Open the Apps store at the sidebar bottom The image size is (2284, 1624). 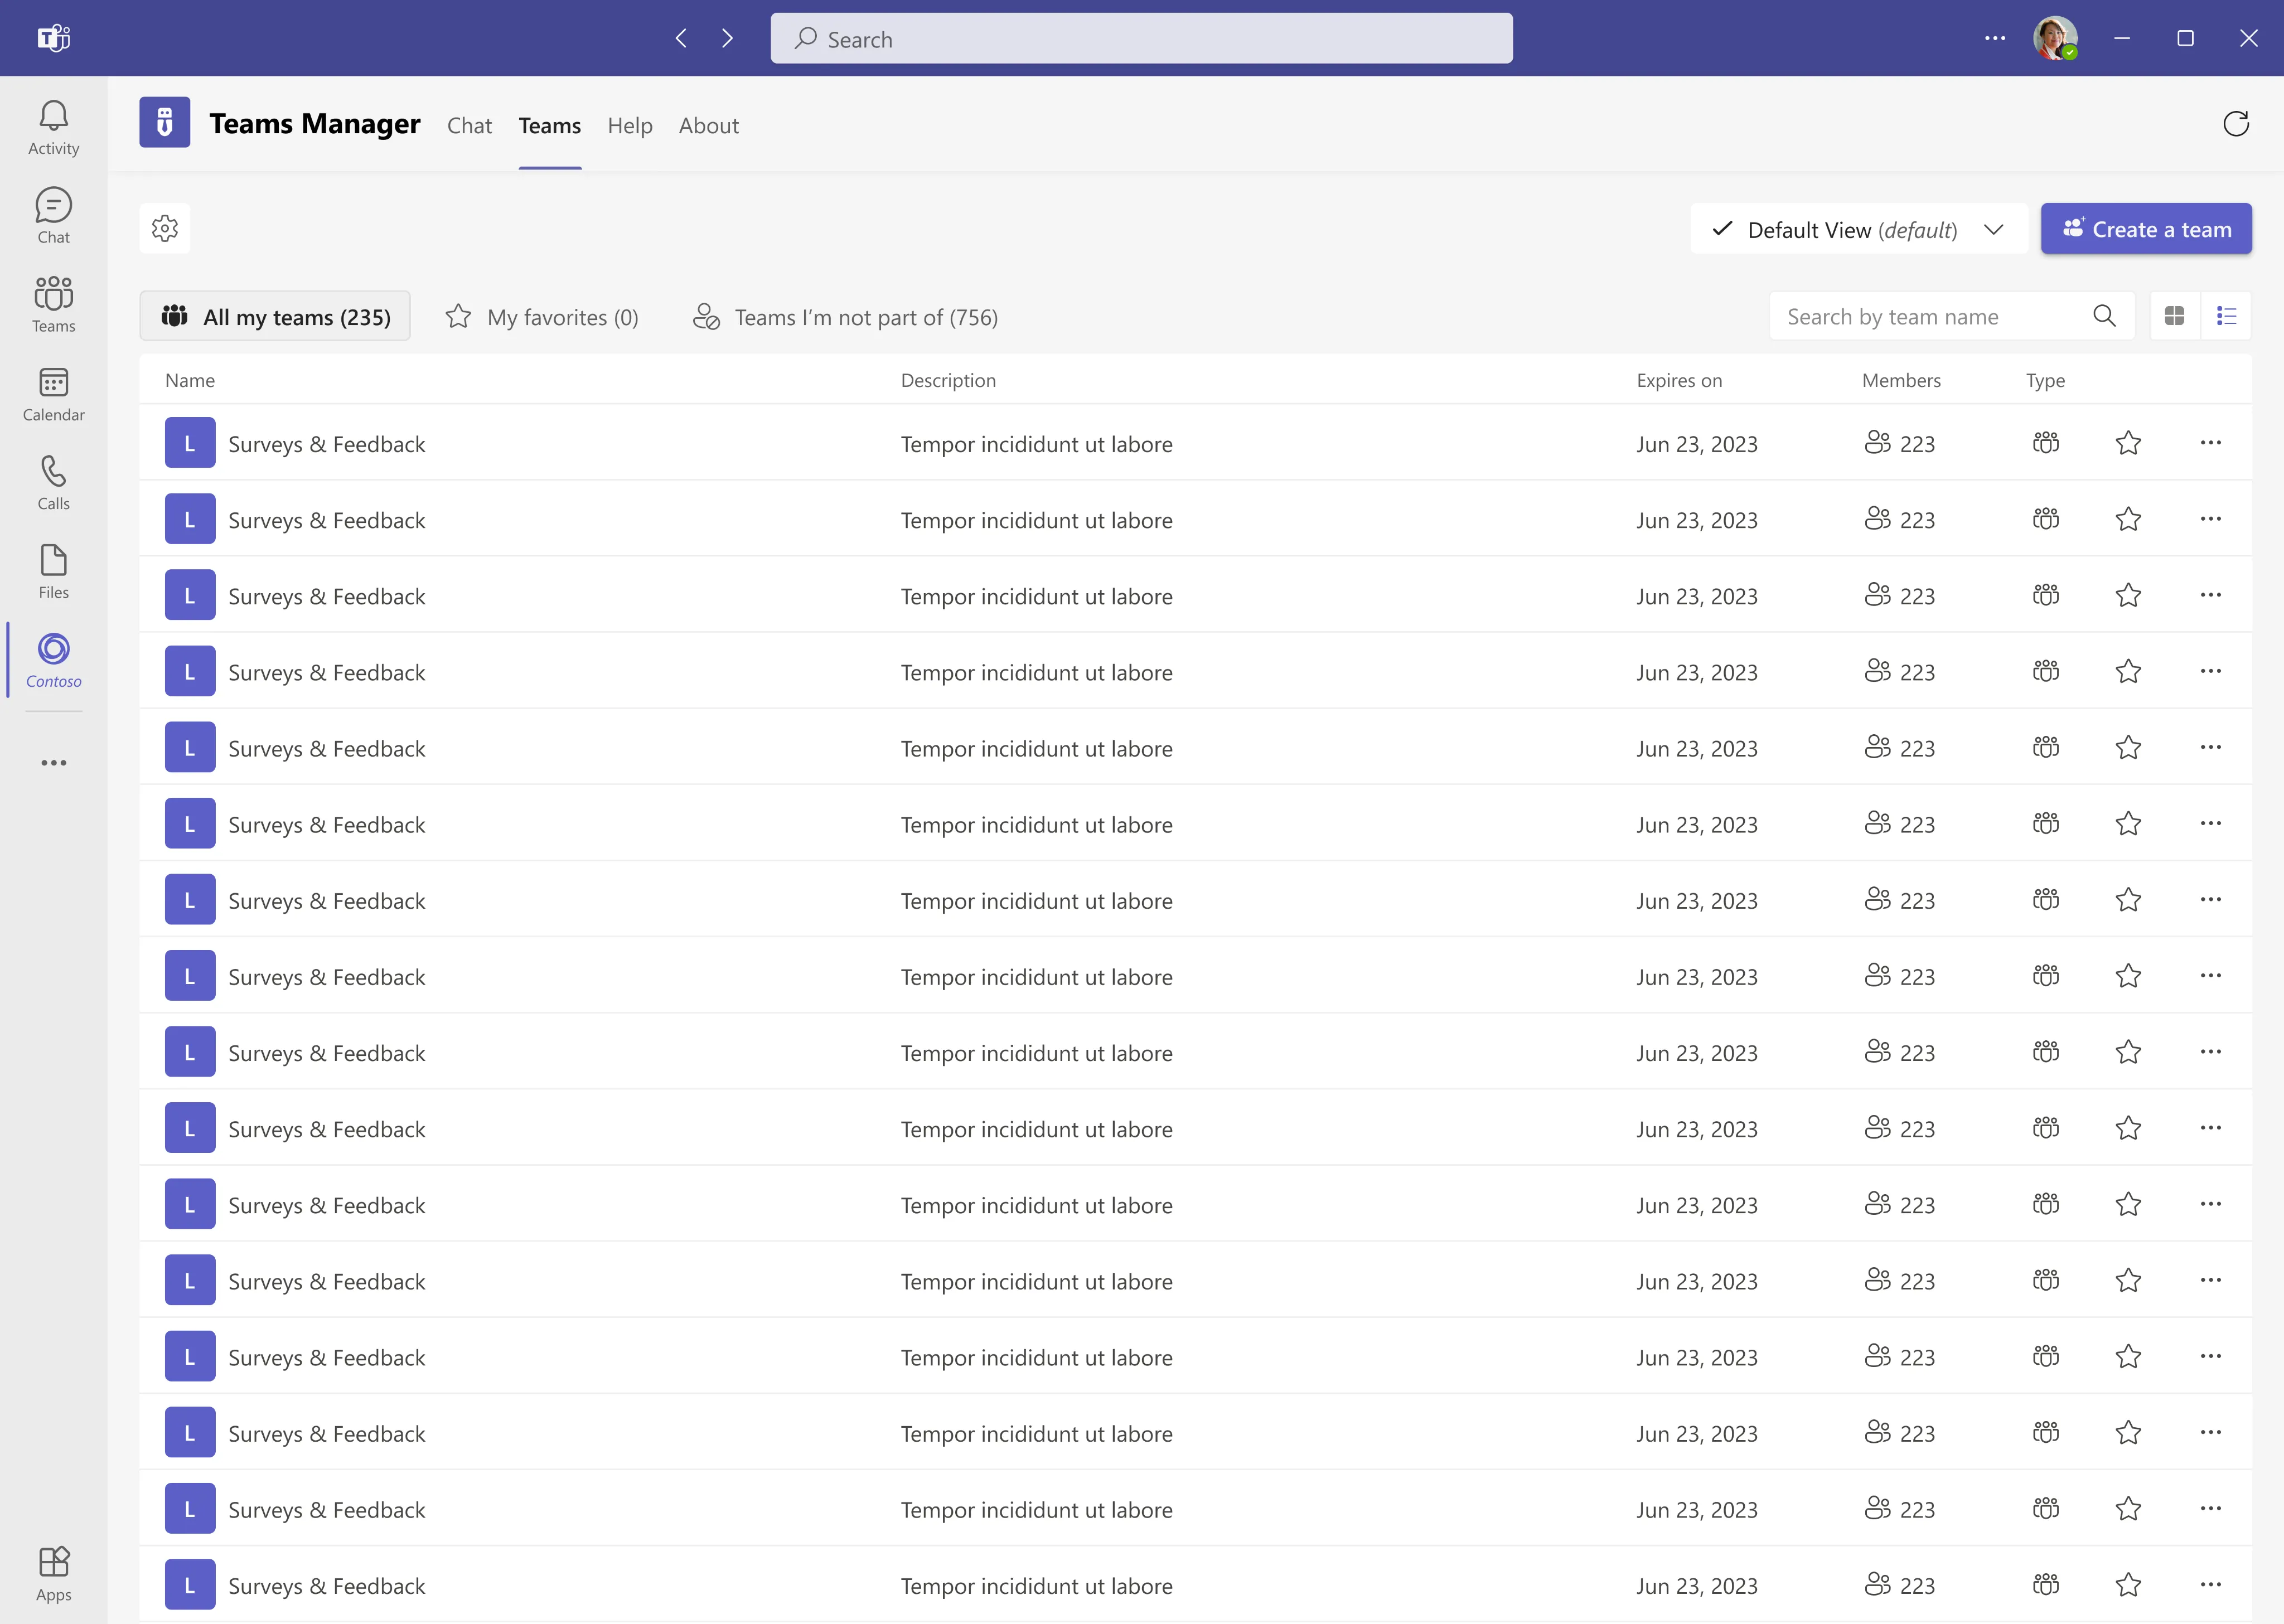(x=54, y=1574)
